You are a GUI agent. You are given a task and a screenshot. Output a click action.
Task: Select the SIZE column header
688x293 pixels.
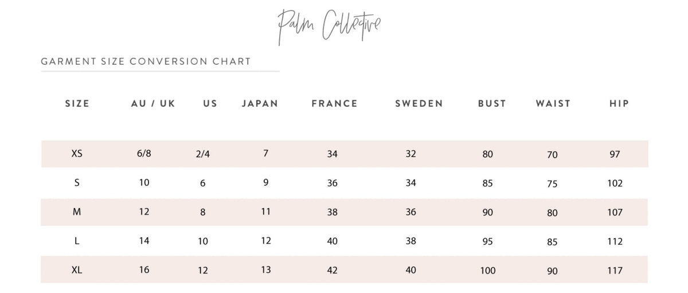click(x=77, y=104)
